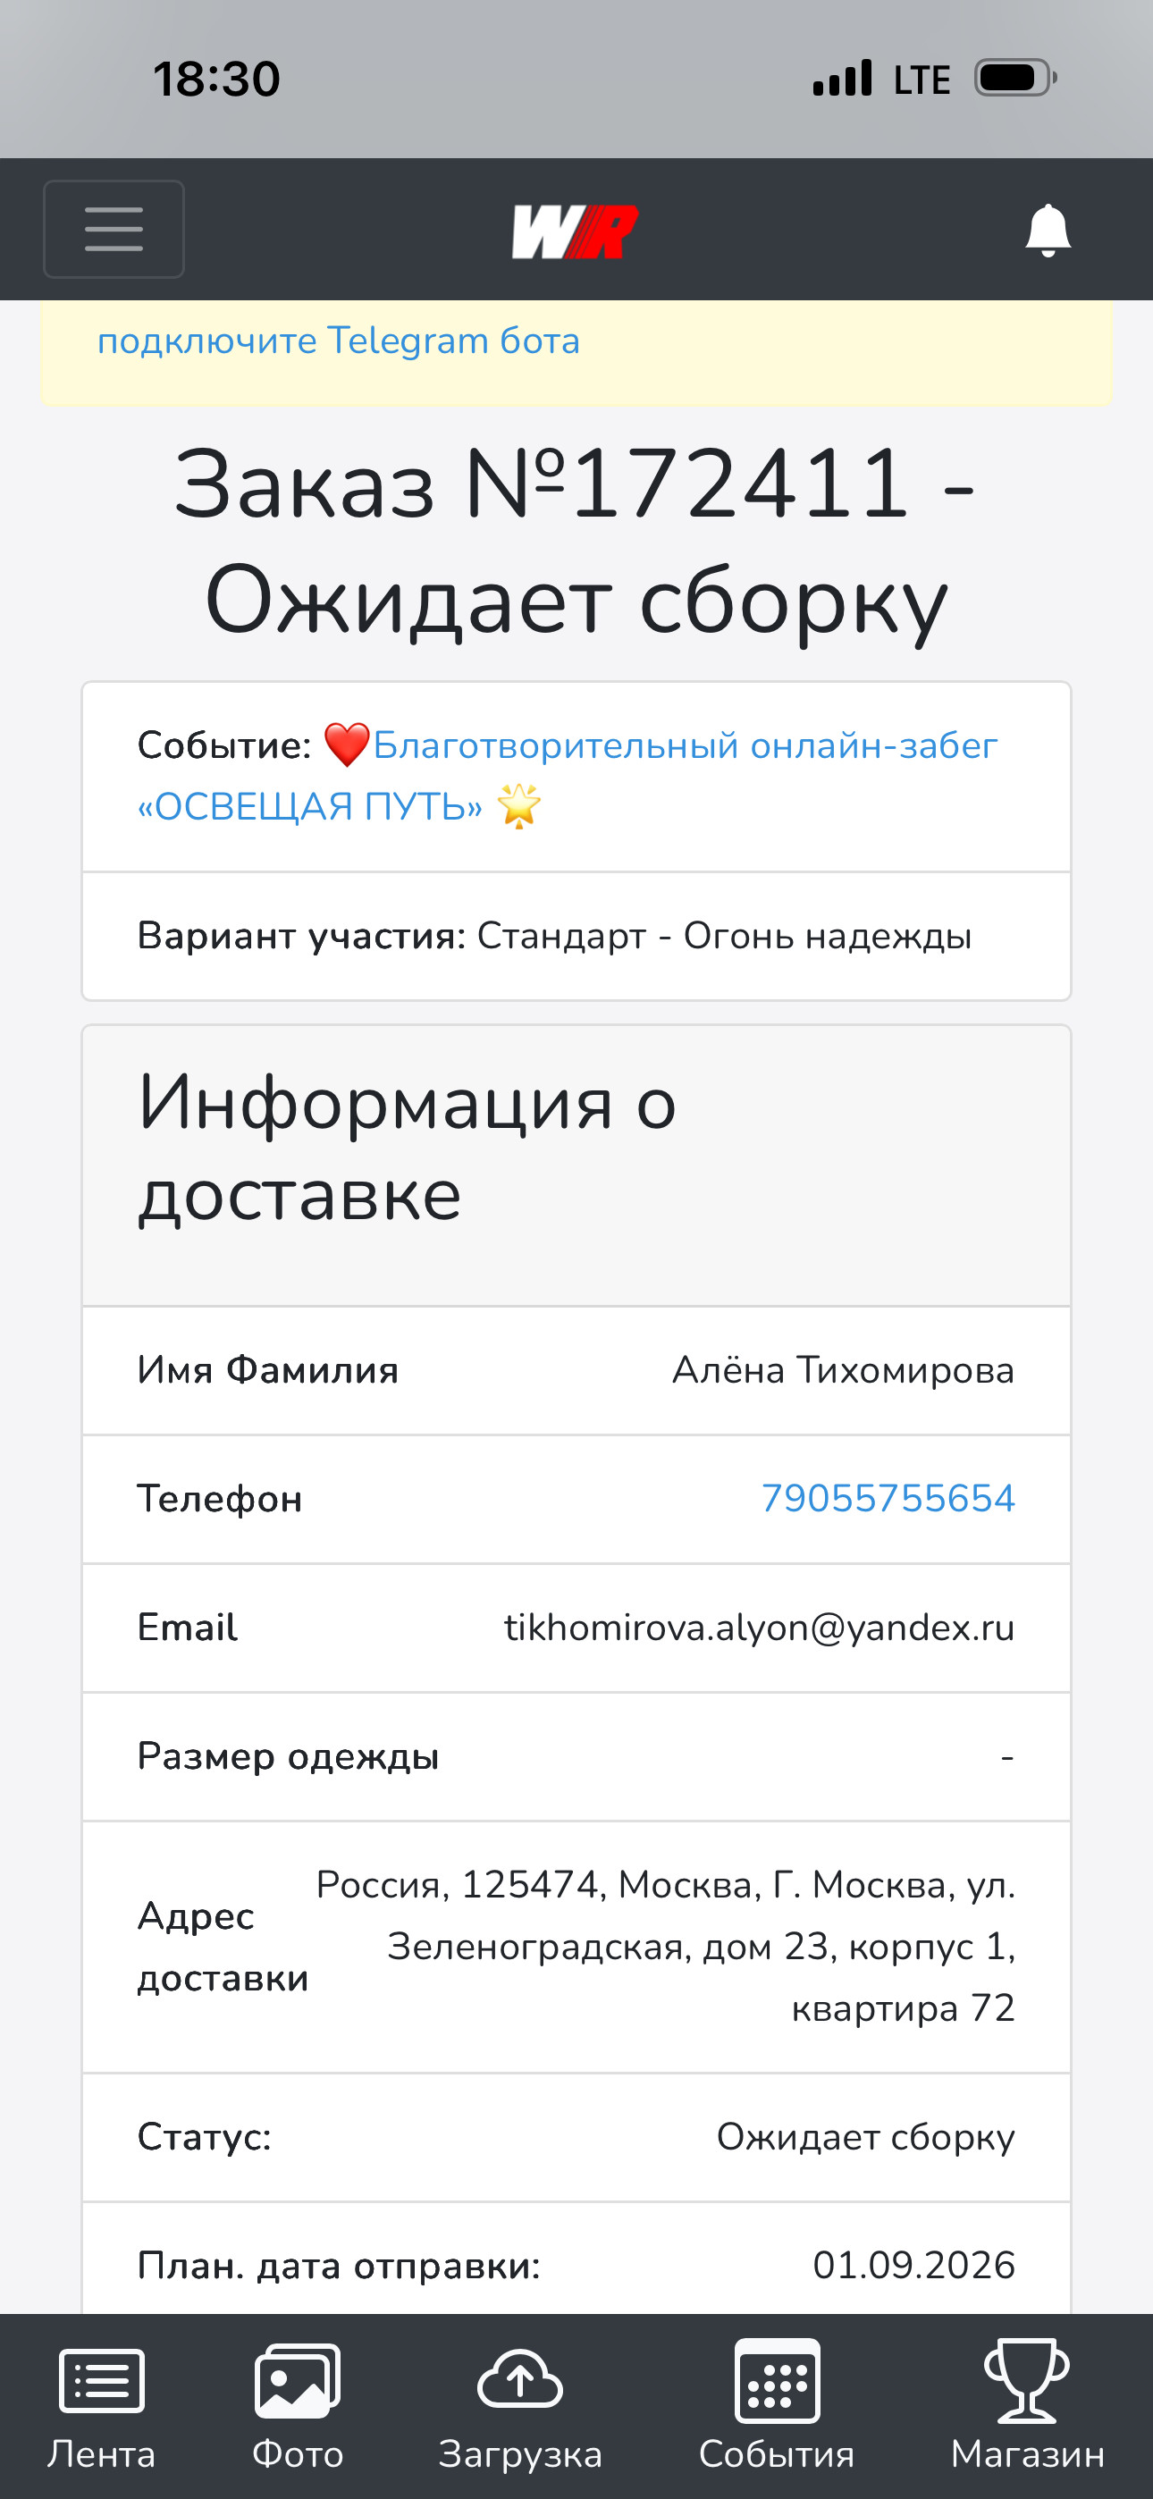This screenshot has height=2499, width=1153.
Task: Tap the Информация о доставке header
Action: pos(408,1149)
